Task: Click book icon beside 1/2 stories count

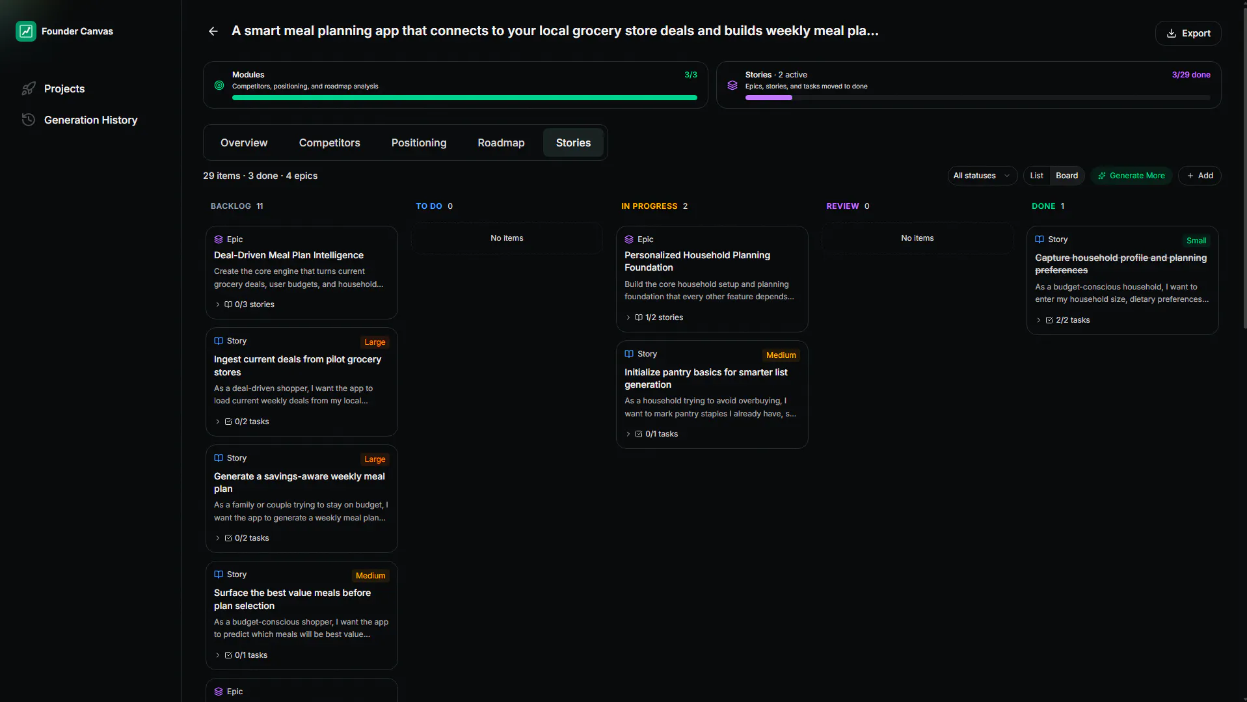Action: pos(639,317)
